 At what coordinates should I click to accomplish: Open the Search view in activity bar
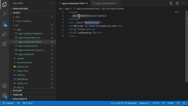[x=4, y=14]
